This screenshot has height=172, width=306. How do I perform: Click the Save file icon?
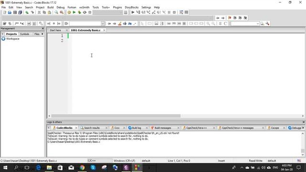click(x=15, y=12)
